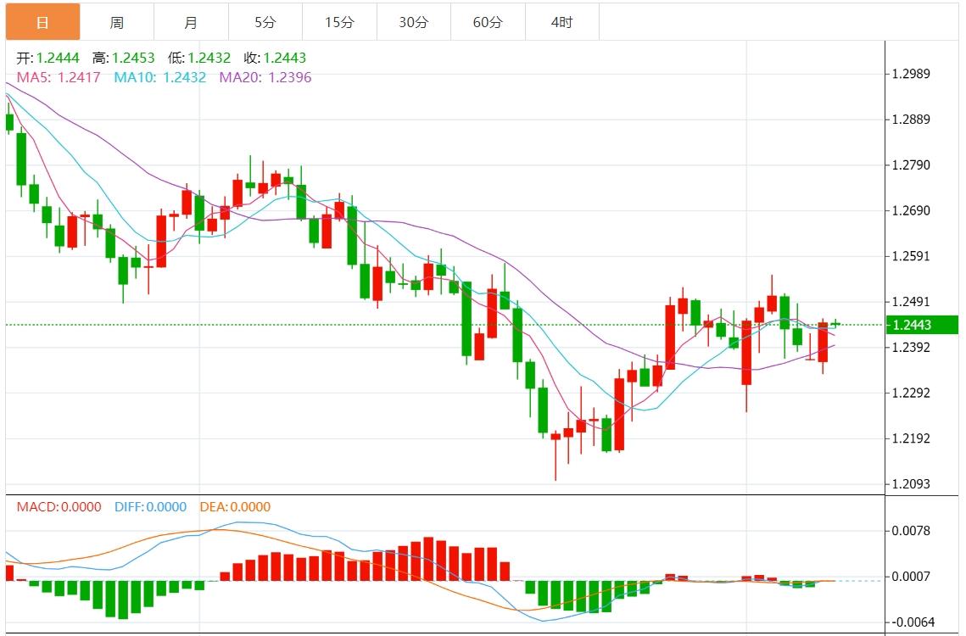
Task: Switch to the 4时 timeframe tab
Action: [x=561, y=22]
